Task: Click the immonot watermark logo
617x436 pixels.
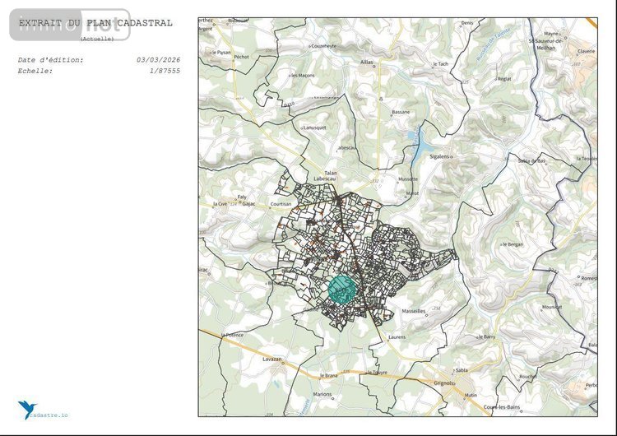Action: tap(70, 25)
